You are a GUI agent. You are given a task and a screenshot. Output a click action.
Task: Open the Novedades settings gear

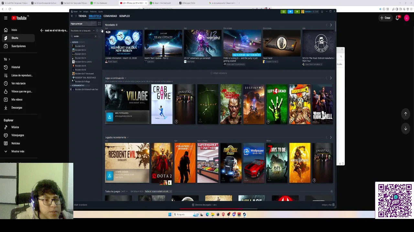pos(116,25)
